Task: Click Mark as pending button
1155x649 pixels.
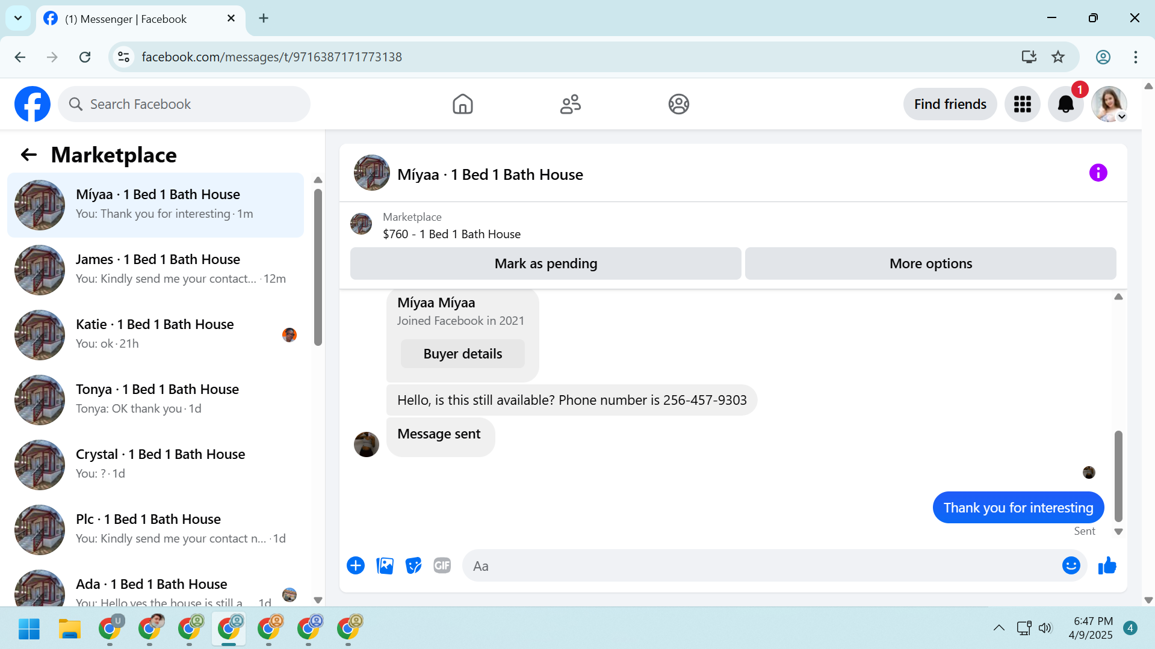Action: coord(545,263)
